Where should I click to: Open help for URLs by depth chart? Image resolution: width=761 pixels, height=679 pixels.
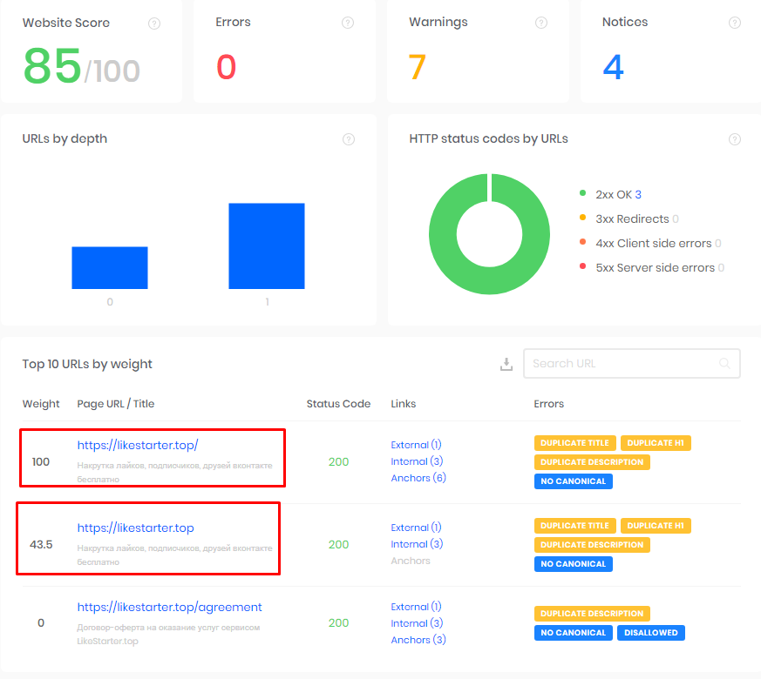click(x=349, y=139)
